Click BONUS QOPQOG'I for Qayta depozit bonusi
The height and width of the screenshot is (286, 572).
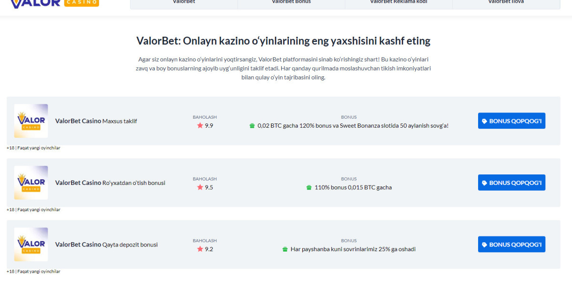click(511, 245)
